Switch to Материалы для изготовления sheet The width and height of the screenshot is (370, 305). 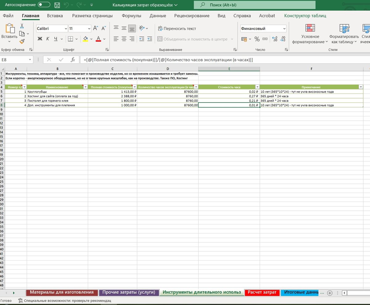(x=62, y=292)
